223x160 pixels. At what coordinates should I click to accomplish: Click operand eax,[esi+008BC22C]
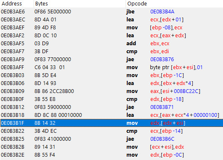[175, 91]
